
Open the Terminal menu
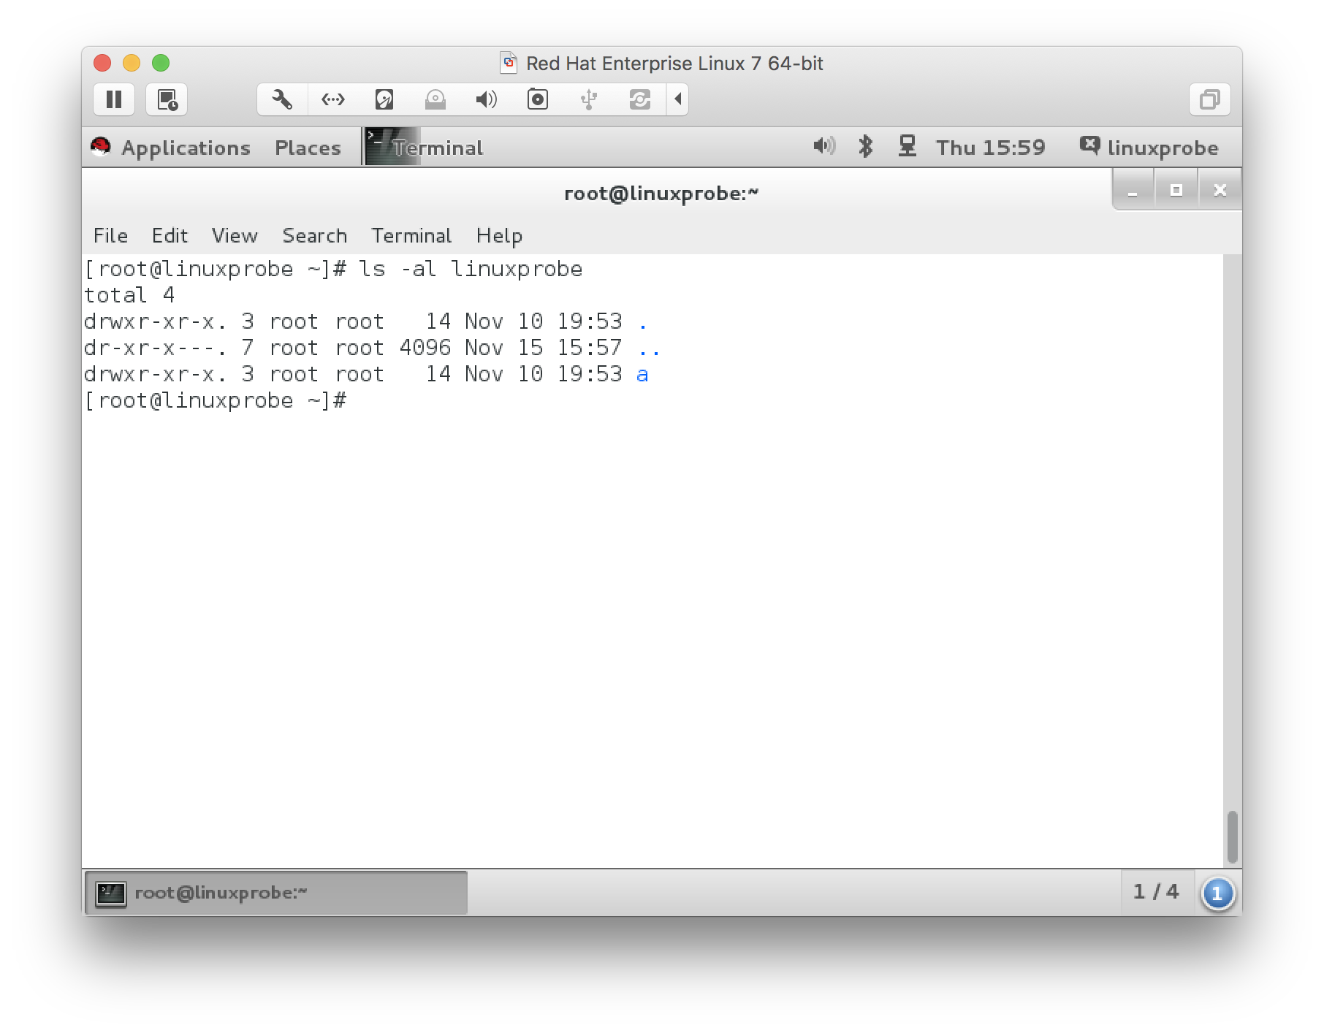point(411,236)
